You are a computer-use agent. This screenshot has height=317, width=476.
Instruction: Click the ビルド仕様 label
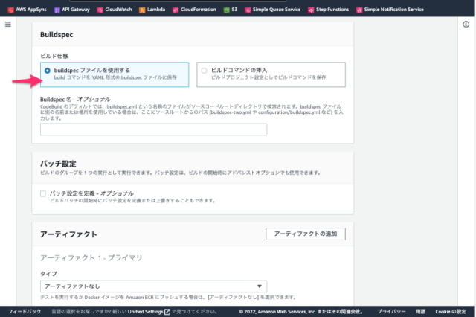click(x=54, y=56)
